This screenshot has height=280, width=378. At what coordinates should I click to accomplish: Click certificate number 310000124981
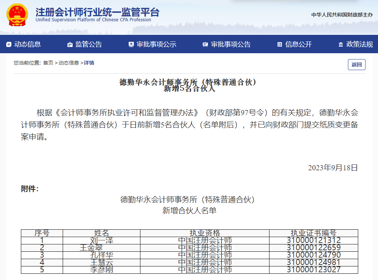[313, 262]
